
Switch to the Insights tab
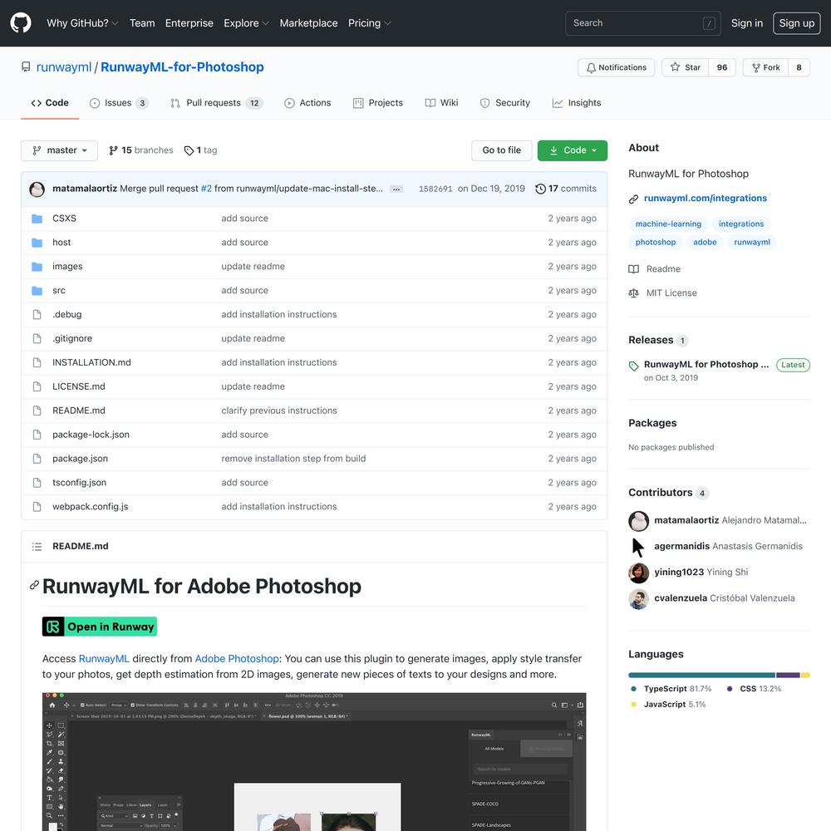coord(577,103)
